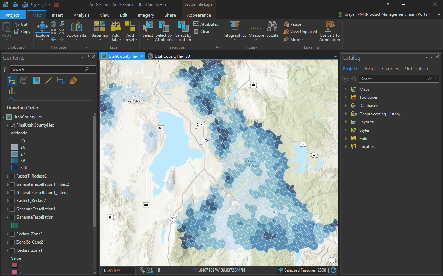Switch to the UtahCountyHex_3D view tab
The image size is (443, 276).
click(x=172, y=56)
